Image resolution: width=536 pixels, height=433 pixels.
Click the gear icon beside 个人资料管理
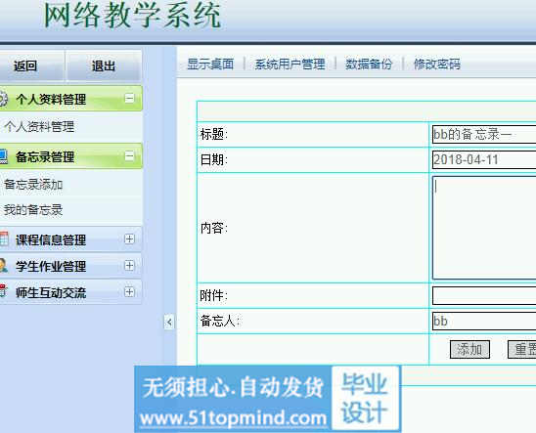[x=3, y=99]
